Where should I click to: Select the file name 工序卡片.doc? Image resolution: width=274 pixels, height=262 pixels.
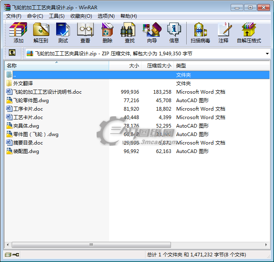[x=28, y=109]
